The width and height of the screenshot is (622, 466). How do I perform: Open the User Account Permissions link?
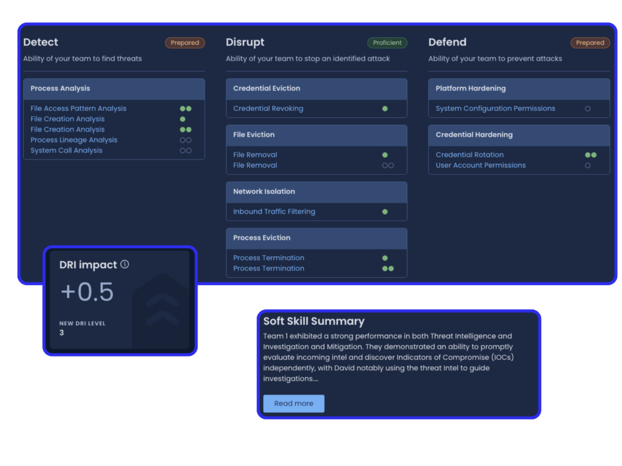click(480, 165)
